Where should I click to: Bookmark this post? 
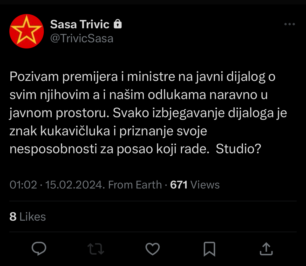209,249
